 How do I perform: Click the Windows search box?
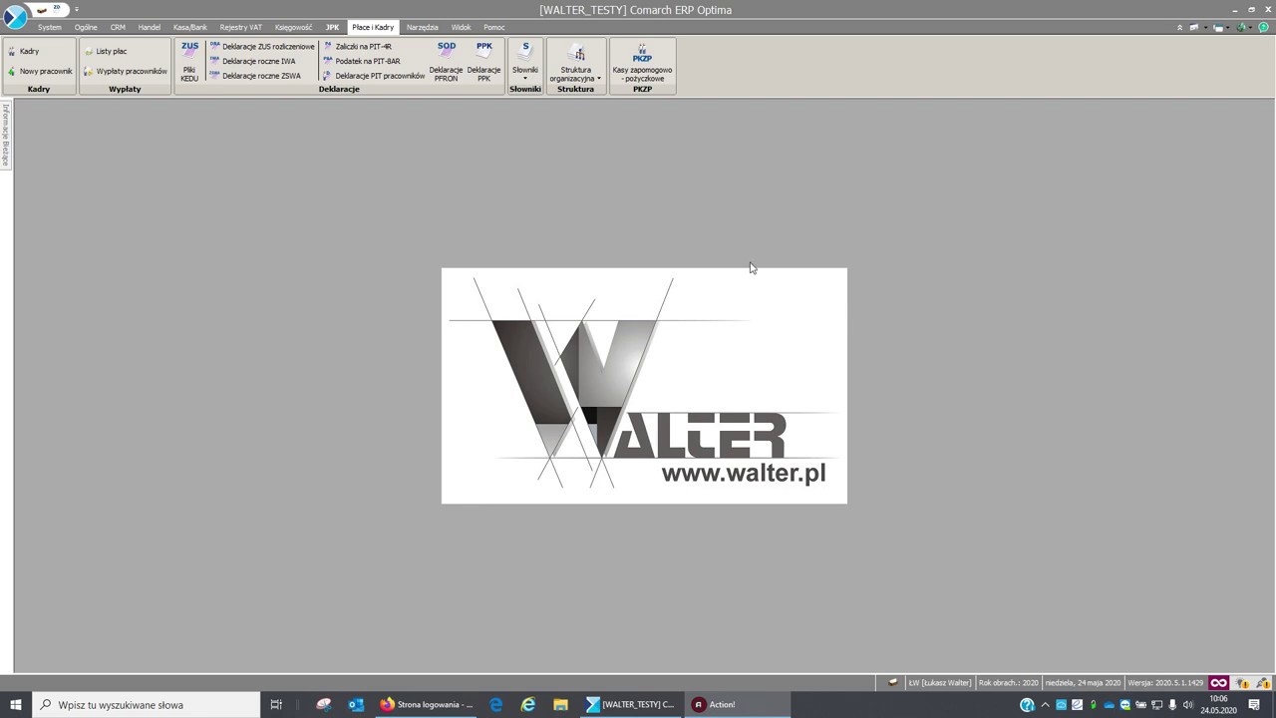pos(147,705)
